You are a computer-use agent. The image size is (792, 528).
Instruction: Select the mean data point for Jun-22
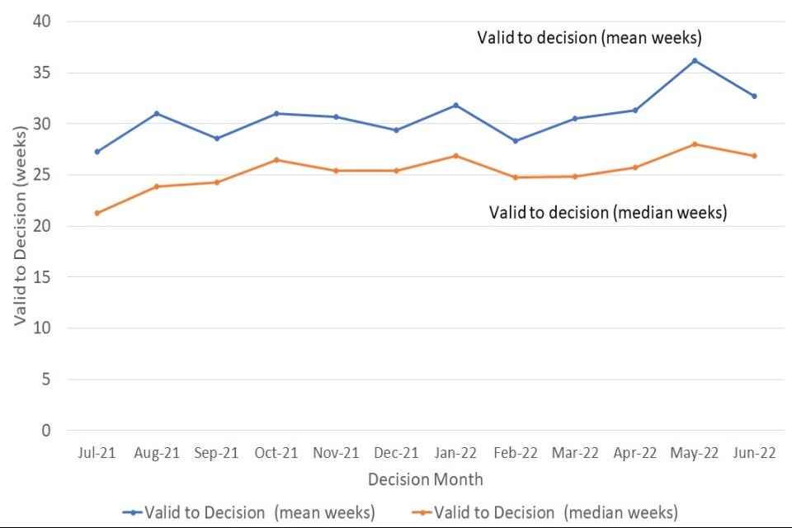754,96
